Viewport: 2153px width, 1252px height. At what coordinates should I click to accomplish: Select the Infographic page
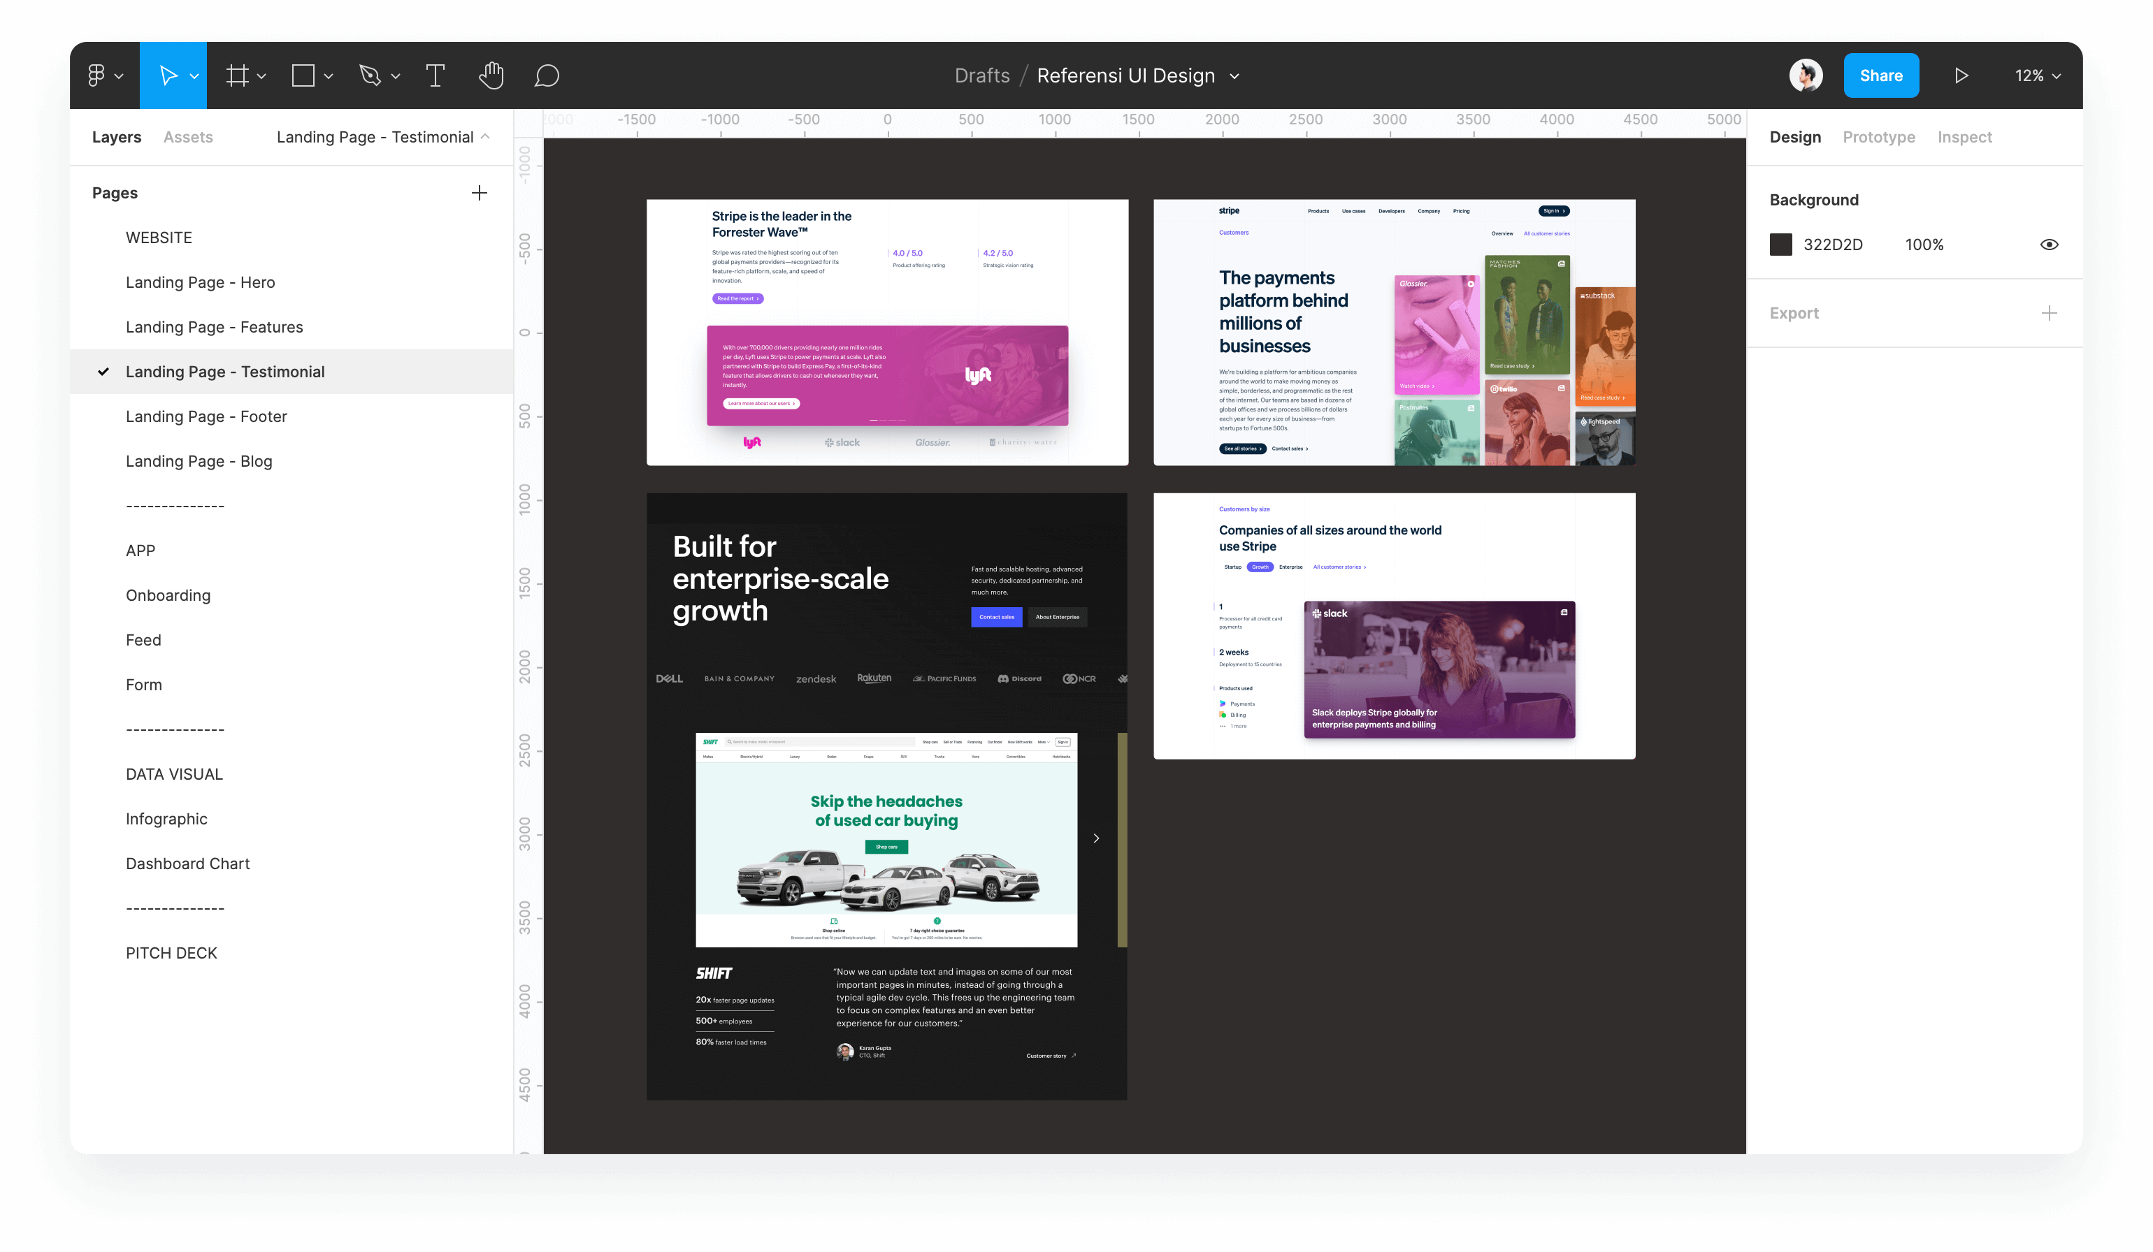click(291, 819)
